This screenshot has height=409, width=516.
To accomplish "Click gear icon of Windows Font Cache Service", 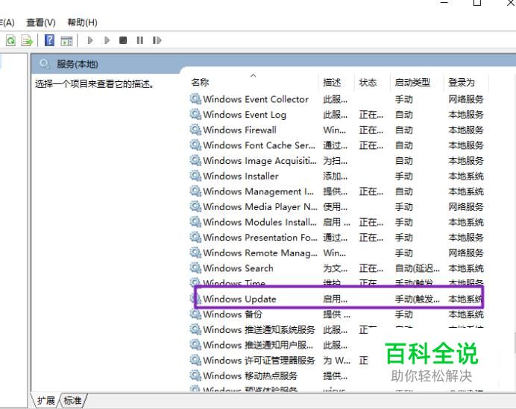I will pyautogui.click(x=195, y=145).
